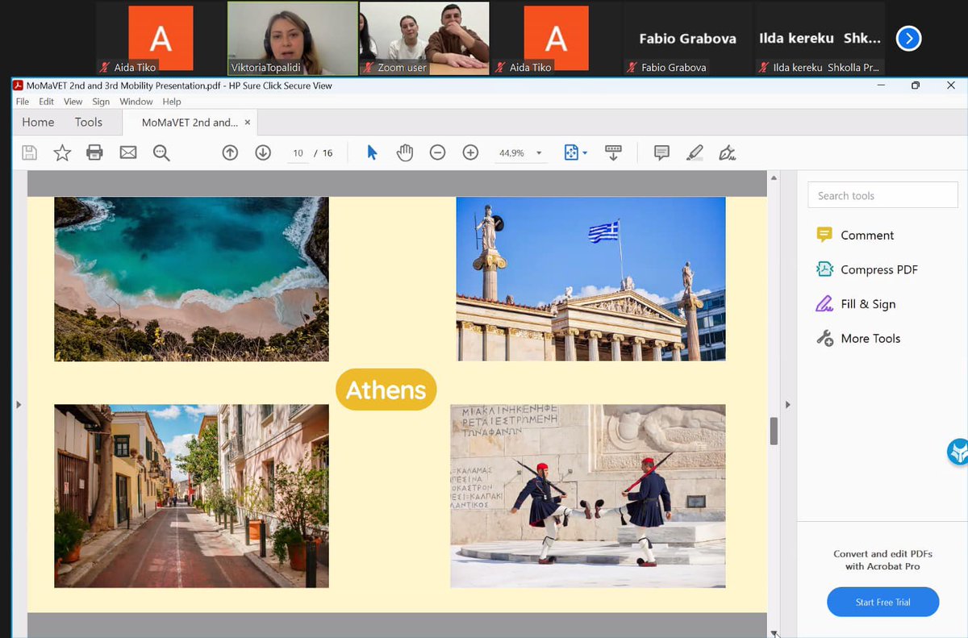Screen dimensions: 968x638
Task: Click the page number field showing 10
Action: click(x=298, y=153)
